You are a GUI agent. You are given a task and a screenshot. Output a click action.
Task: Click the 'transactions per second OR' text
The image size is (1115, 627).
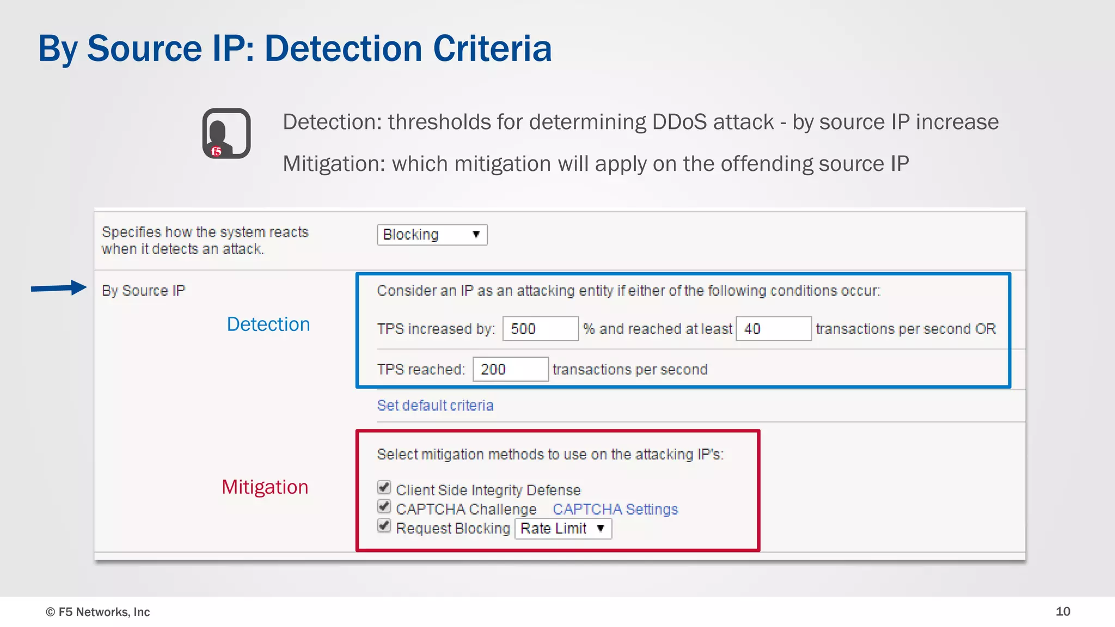[x=905, y=329]
